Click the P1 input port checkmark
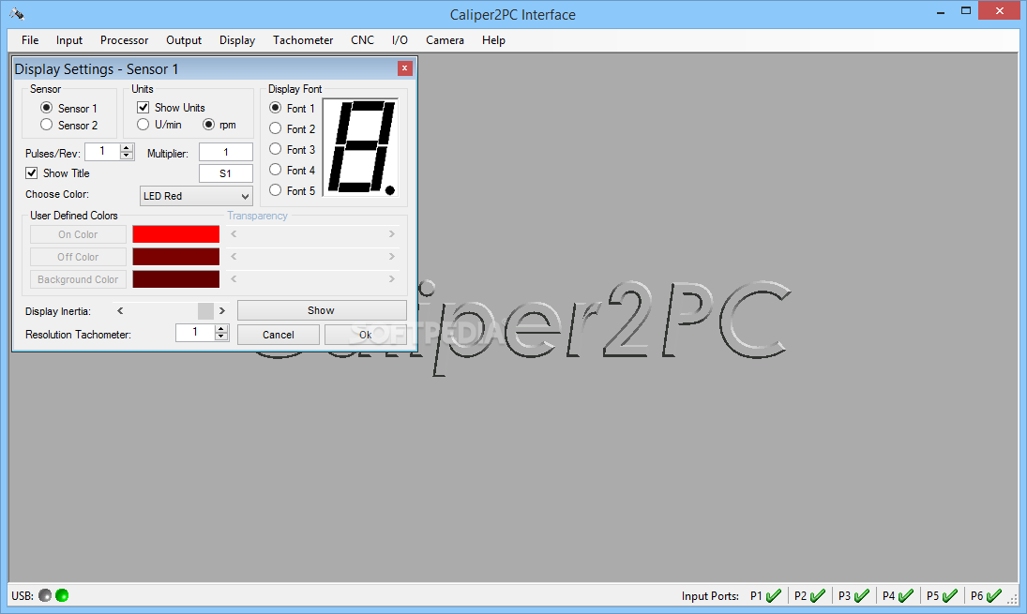This screenshot has width=1027, height=614. tap(774, 595)
